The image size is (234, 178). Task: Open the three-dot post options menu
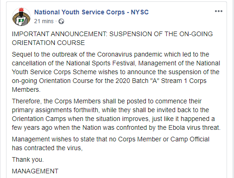[x=219, y=11]
